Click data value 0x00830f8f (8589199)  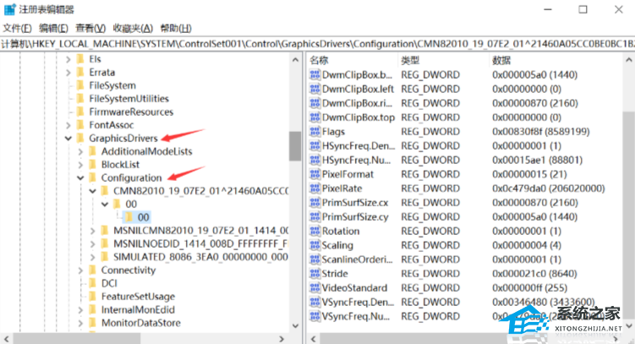click(x=540, y=132)
